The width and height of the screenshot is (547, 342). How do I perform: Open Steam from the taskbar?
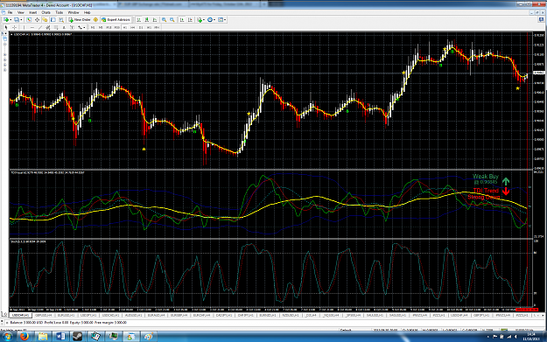[77, 337]
